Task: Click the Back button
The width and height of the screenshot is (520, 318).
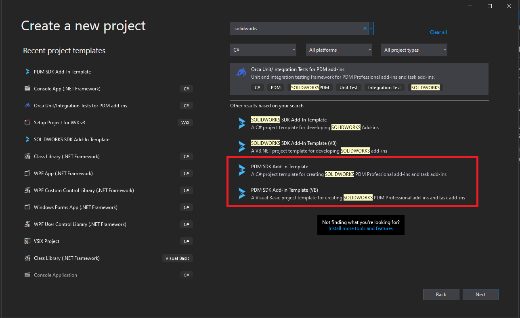Action: pos(441,295)
